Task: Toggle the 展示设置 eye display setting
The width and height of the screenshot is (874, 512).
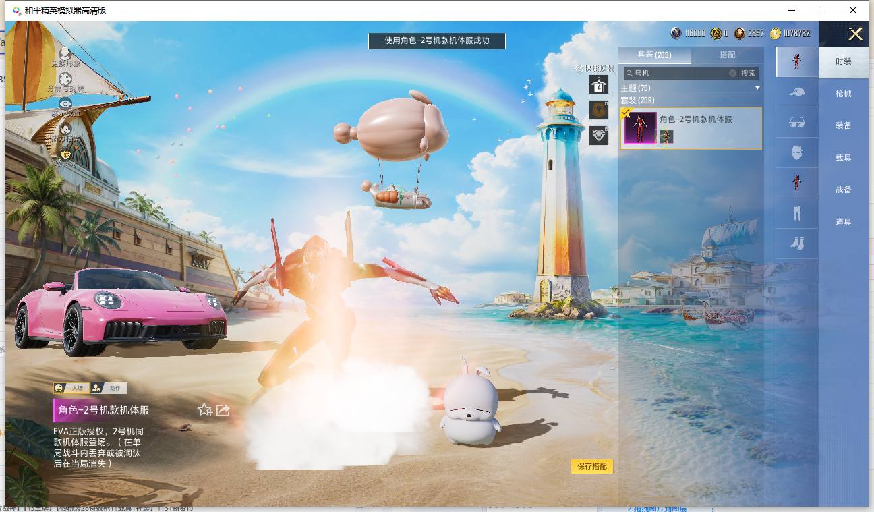Action: [65, 103]
